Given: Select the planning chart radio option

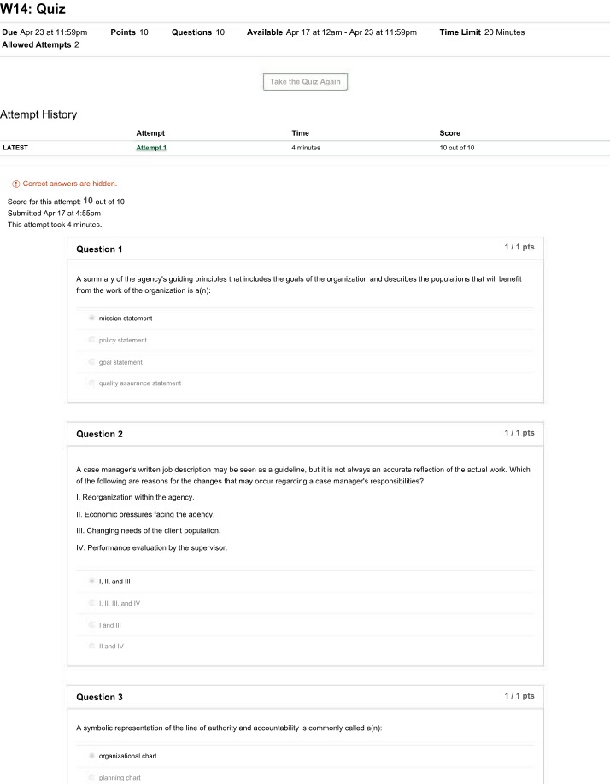Looking at the screenshot, I should coord(91,777).
